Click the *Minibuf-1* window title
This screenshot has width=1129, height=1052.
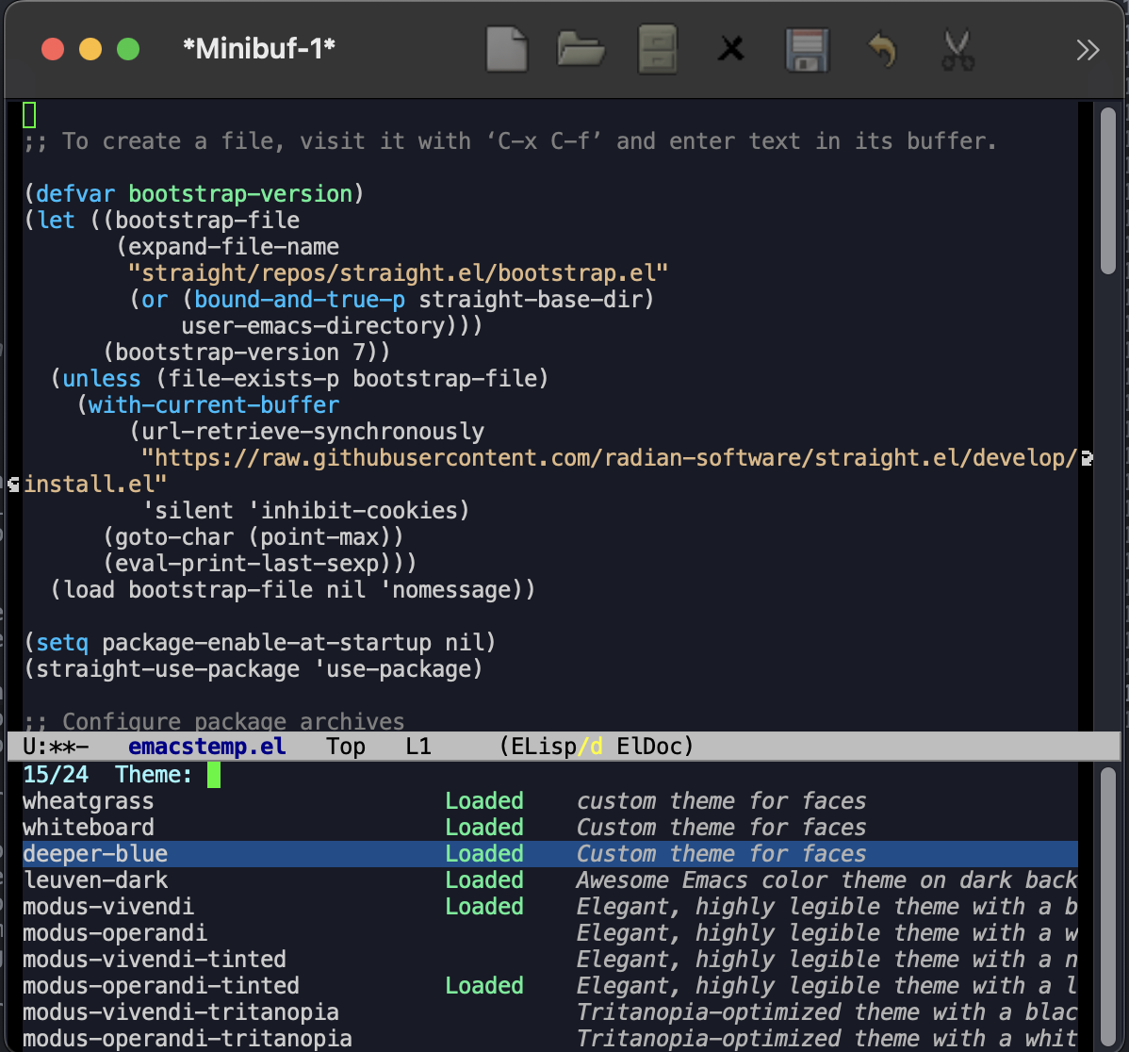[x=259, y=49]
